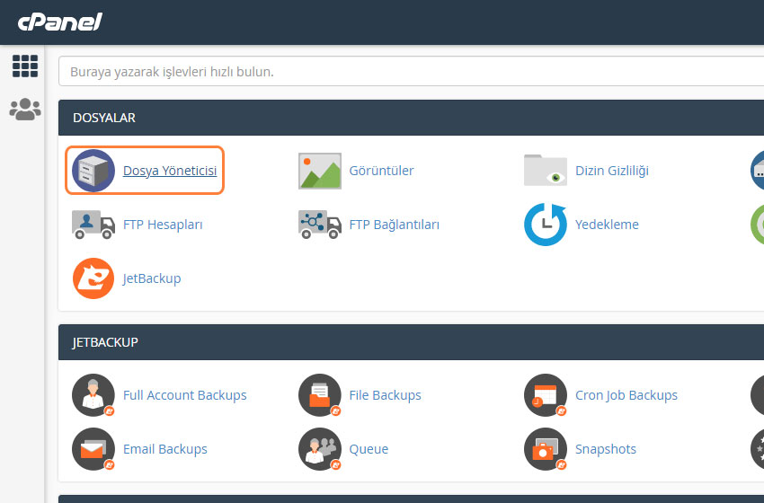Screen dimensions: 764x503
Task: Click the Queue people icon
Action: [320, 449]
